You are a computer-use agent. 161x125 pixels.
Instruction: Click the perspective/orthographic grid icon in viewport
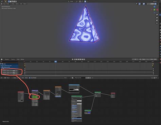click(157, 23)
